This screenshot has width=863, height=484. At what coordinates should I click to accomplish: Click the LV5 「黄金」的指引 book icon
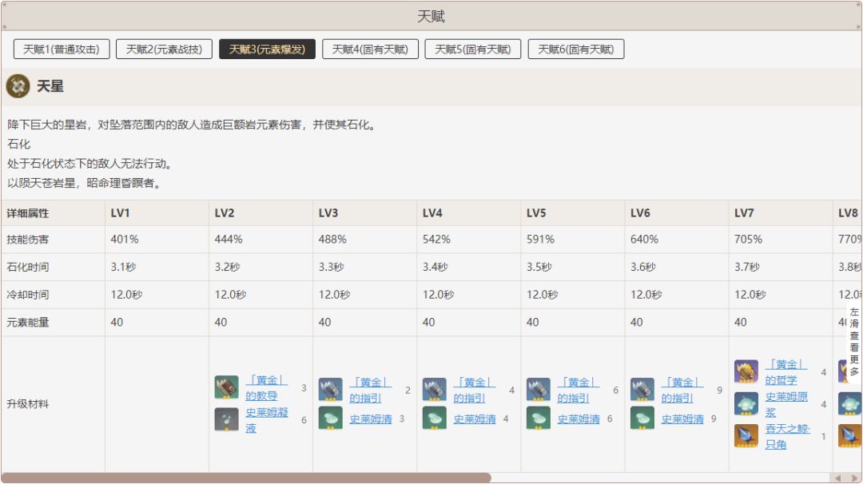coord(539,390)
